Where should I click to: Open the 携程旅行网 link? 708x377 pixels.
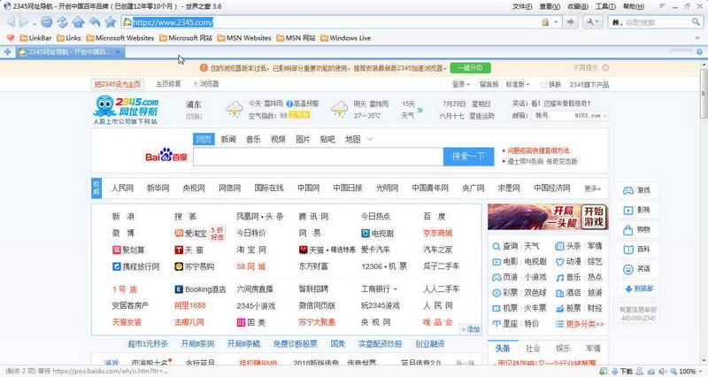coord(136,266)
